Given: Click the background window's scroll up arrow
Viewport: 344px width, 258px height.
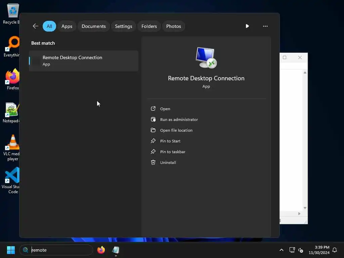Looking at the screenshot, I should (305, 73).
